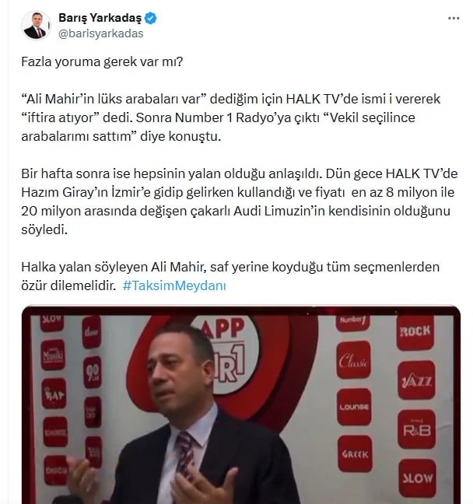Open the #TaksimMeydanı hashtag link

(174, 285)
